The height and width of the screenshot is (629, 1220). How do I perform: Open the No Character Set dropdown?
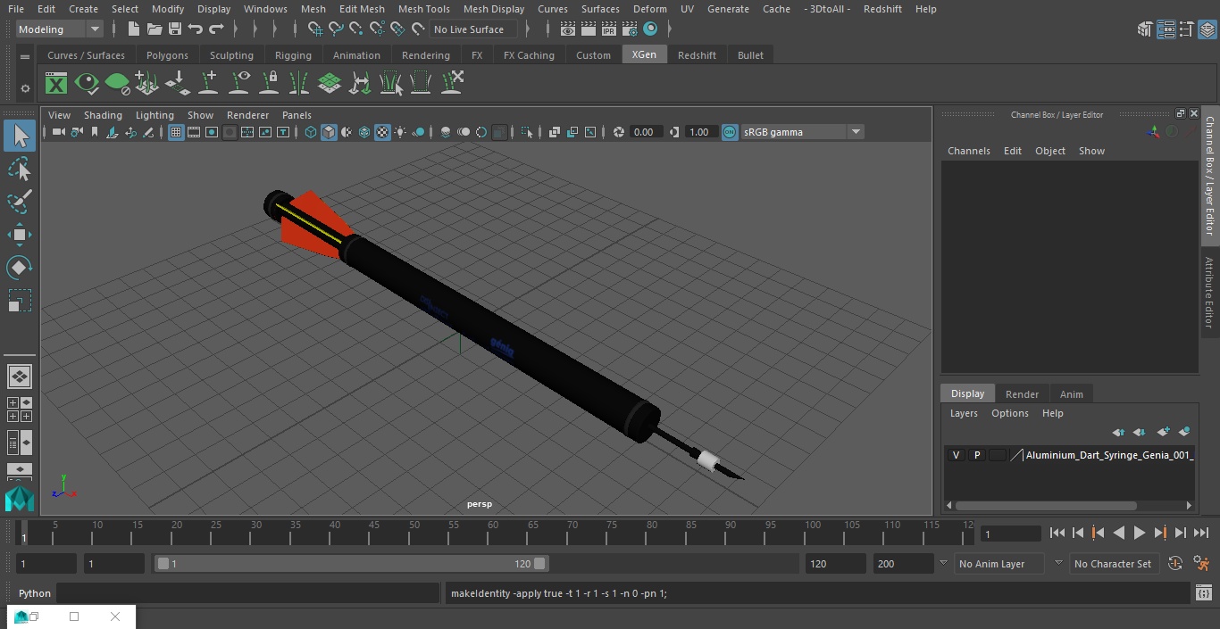click(1113, 564)
